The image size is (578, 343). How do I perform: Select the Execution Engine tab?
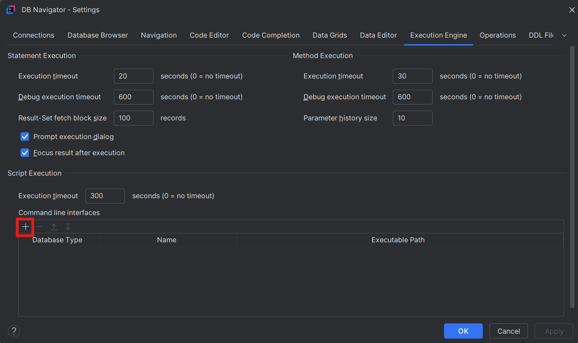[x=439, y=35]
